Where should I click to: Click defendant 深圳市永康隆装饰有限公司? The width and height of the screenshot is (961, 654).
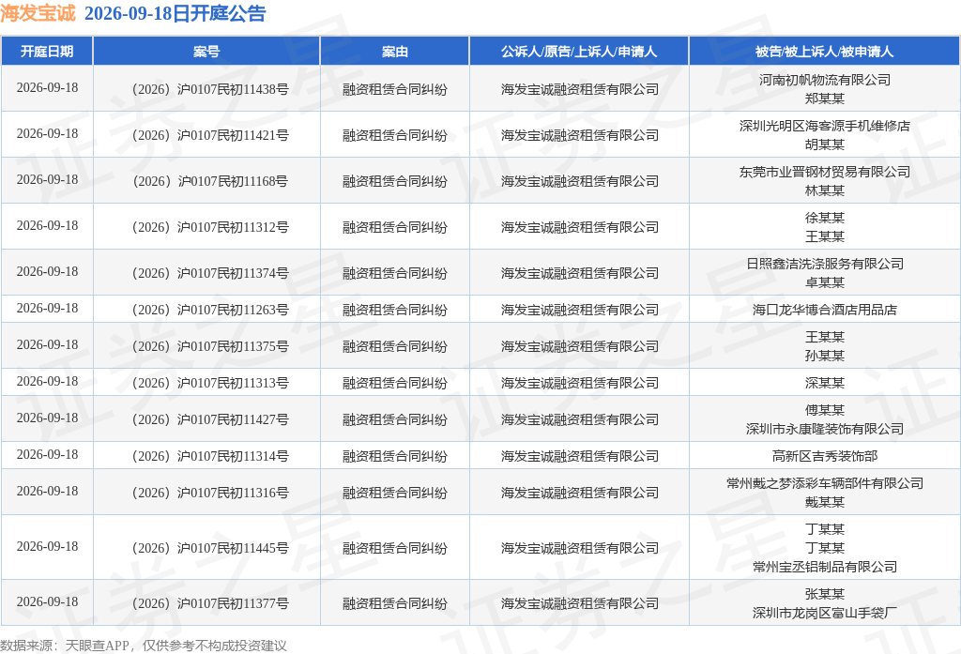[x=824, y=429]
